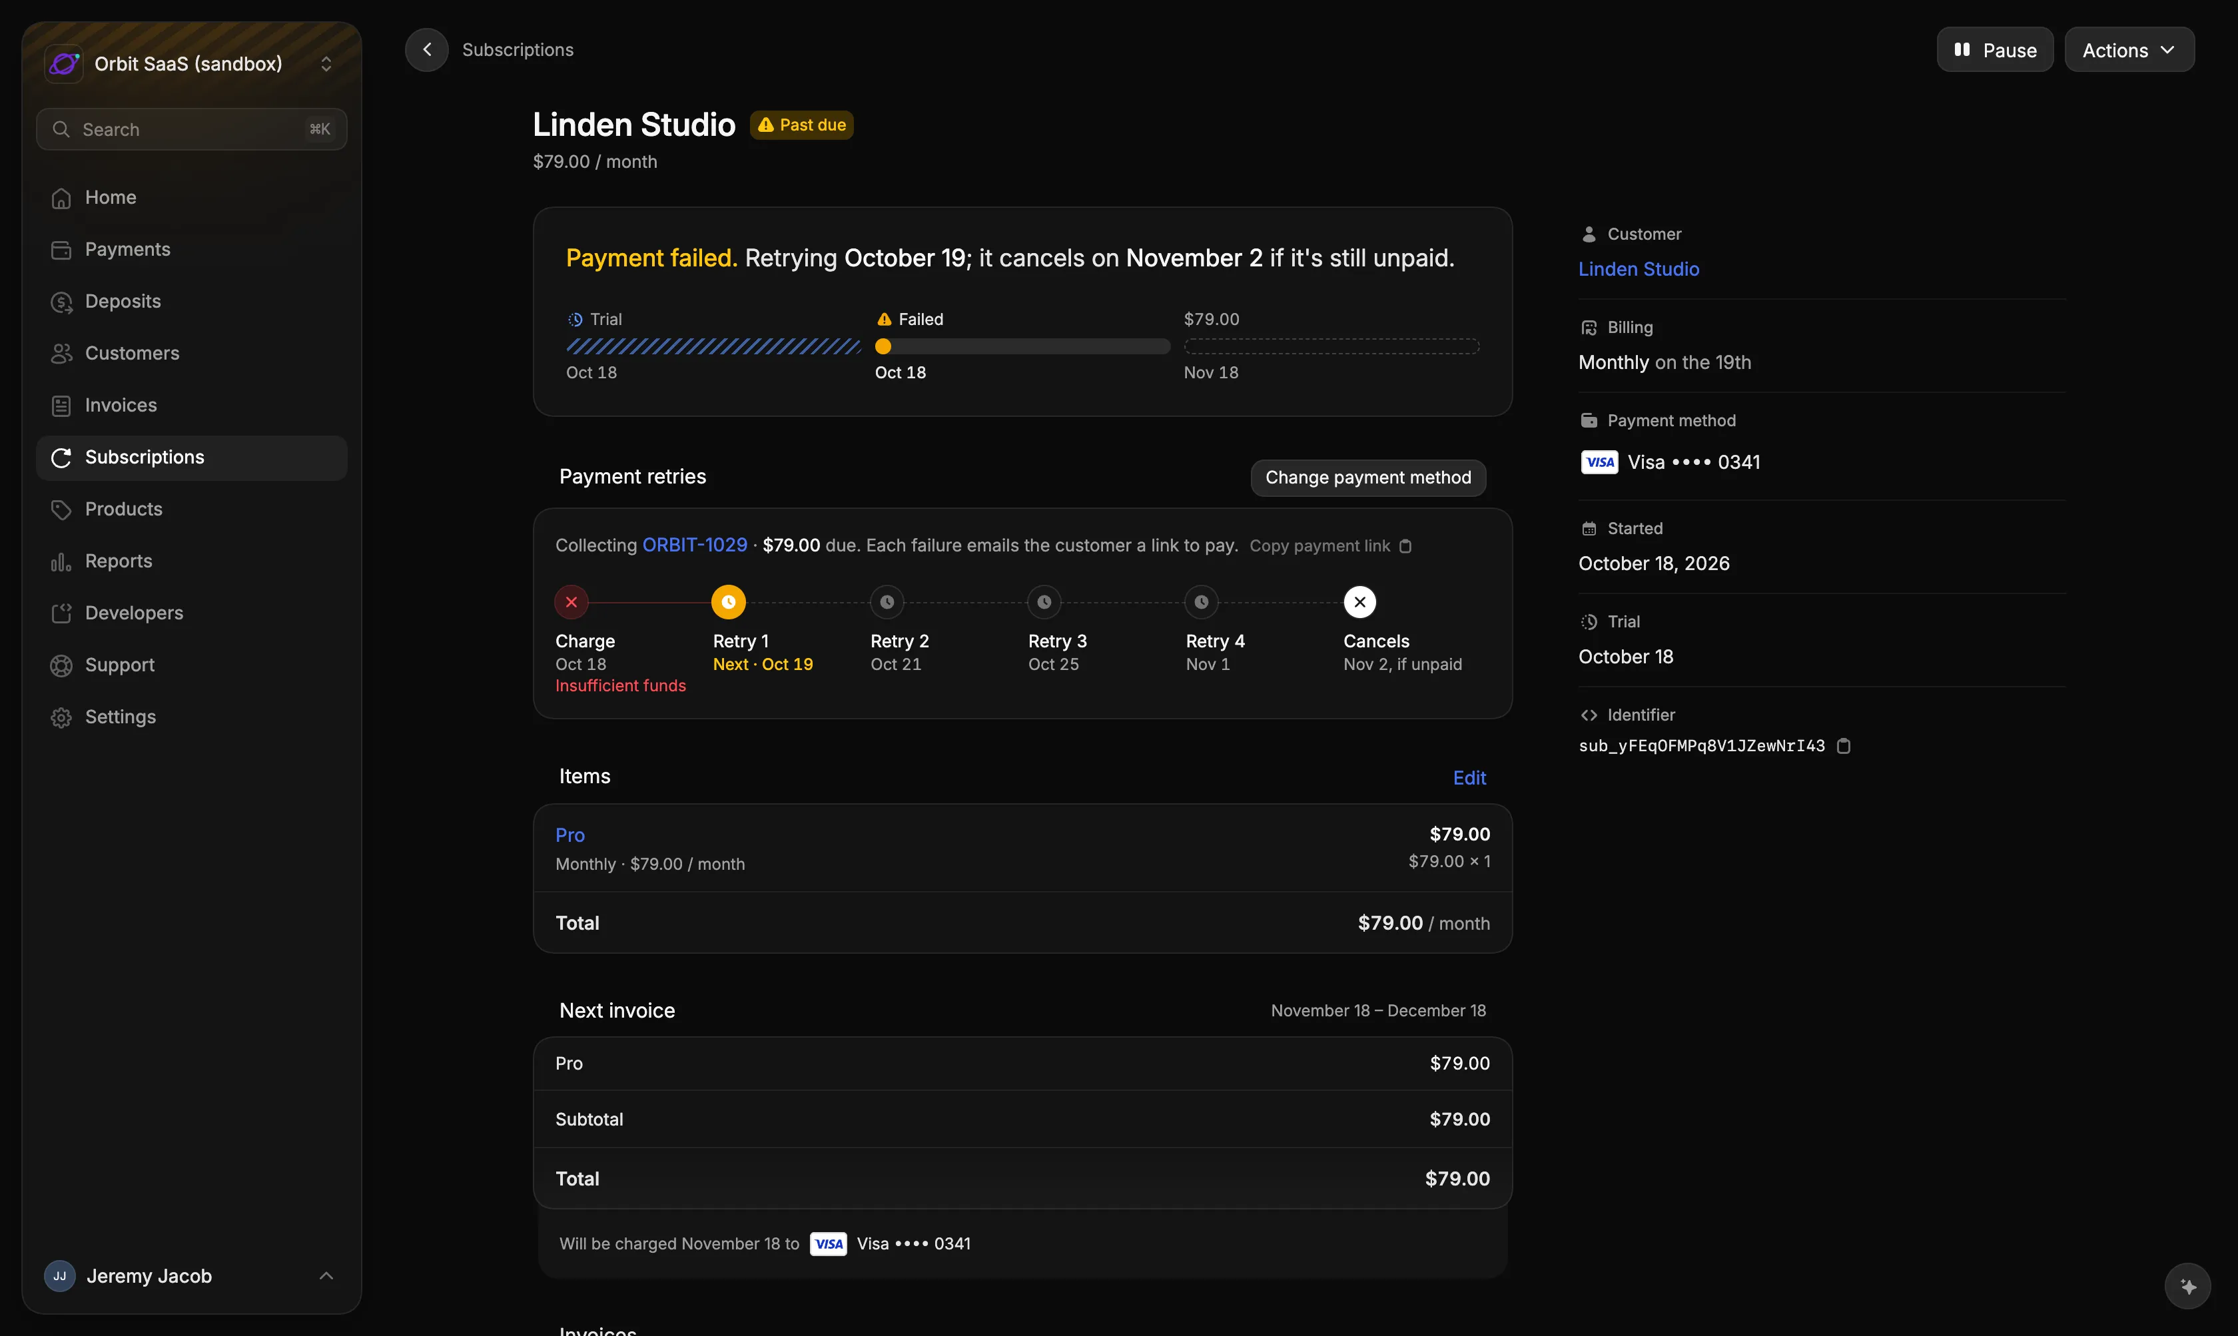Focus the Search field in sidebar

[x=192, y=130]
